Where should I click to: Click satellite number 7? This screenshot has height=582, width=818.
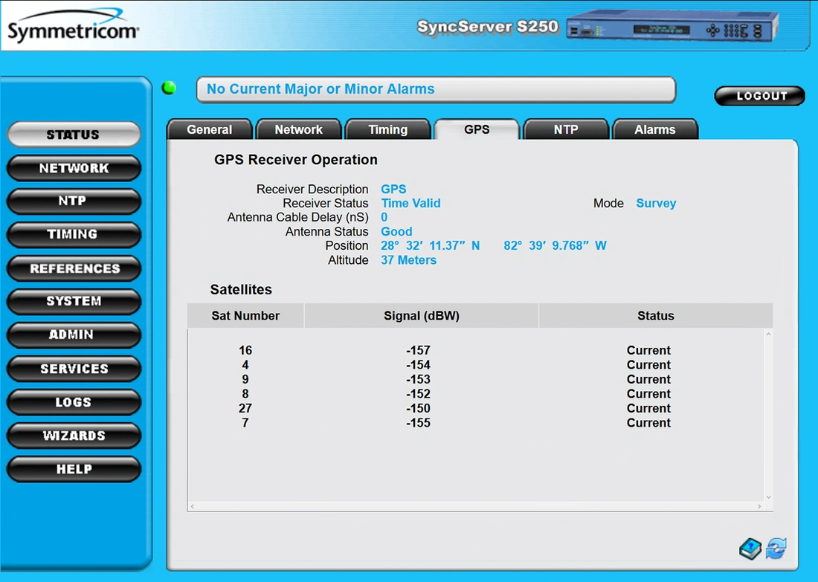245,423
